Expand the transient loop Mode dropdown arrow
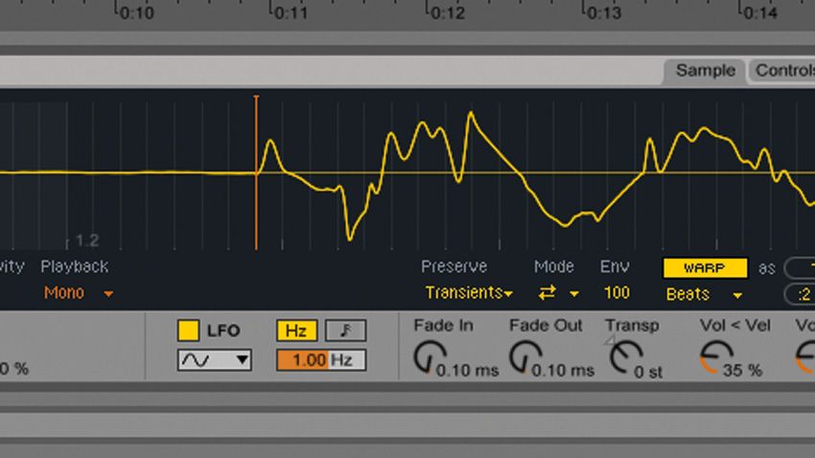This screenshot has width=815, height=458. pyautogui.click(x=573, y=294)
